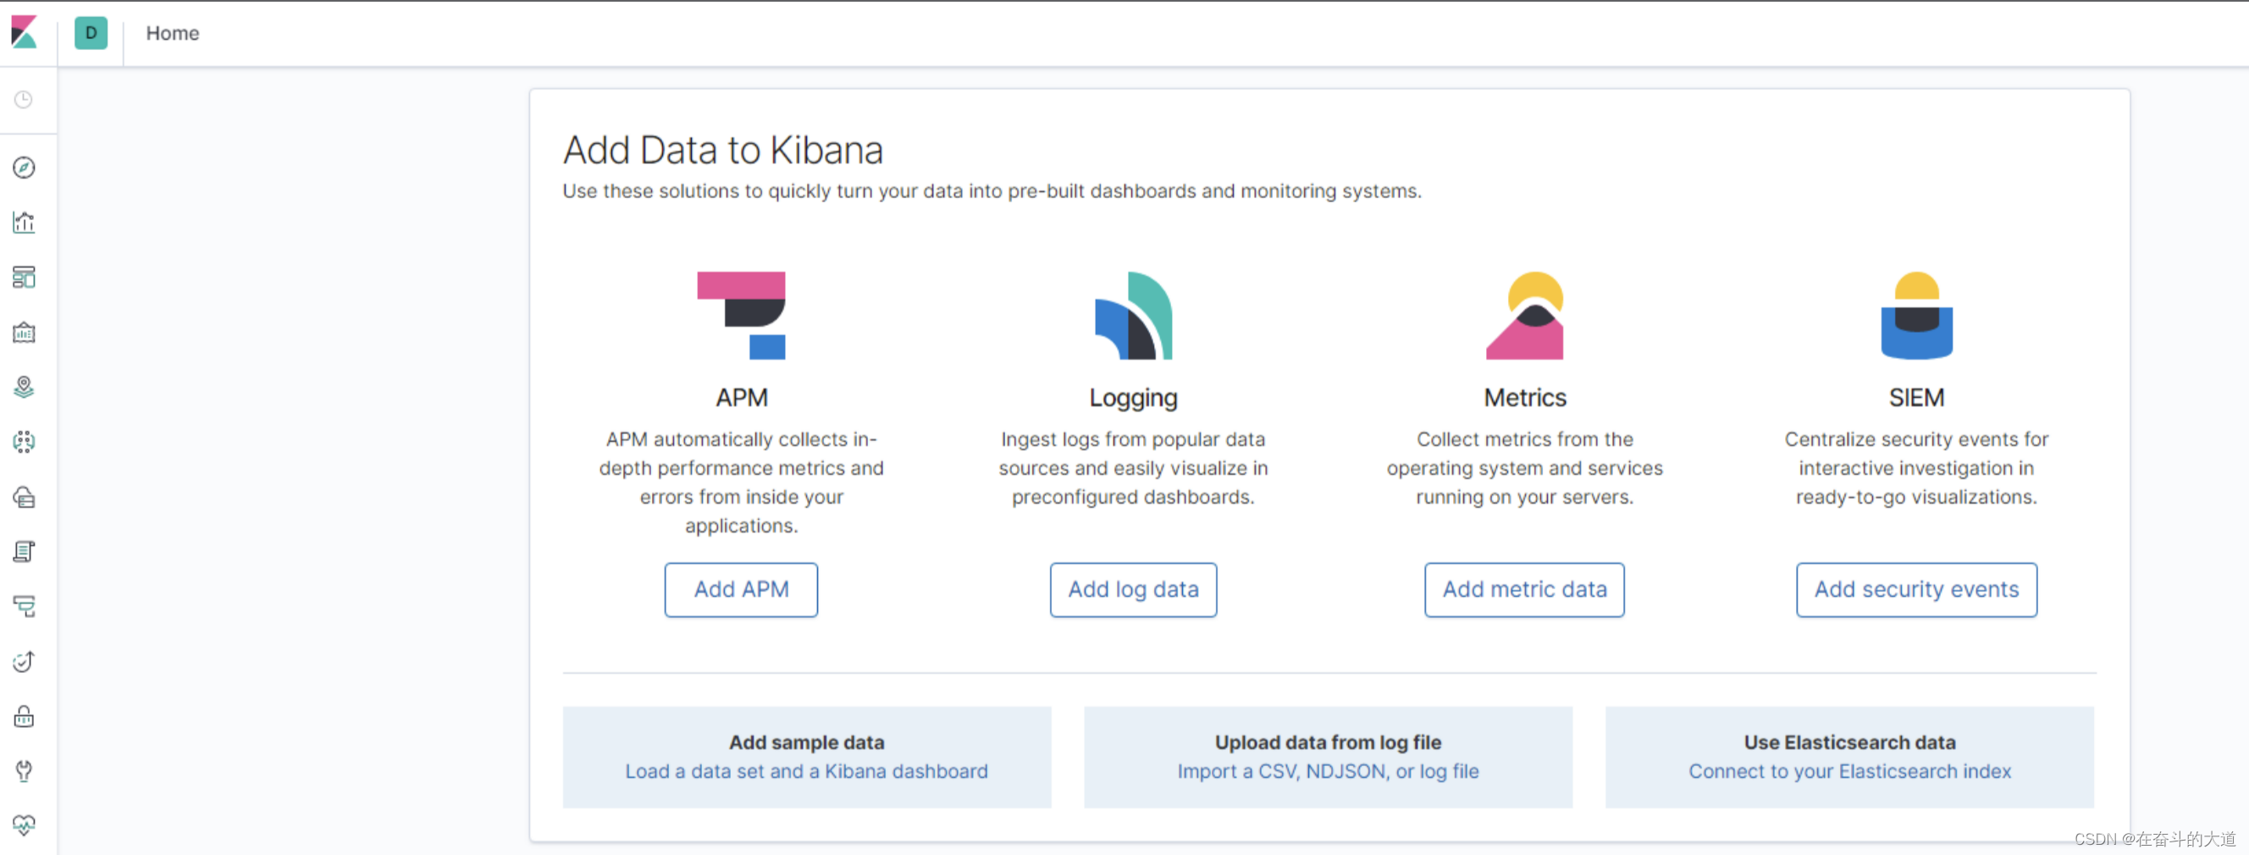Click the Add Data to Kibana heading

tap(723, 150)
